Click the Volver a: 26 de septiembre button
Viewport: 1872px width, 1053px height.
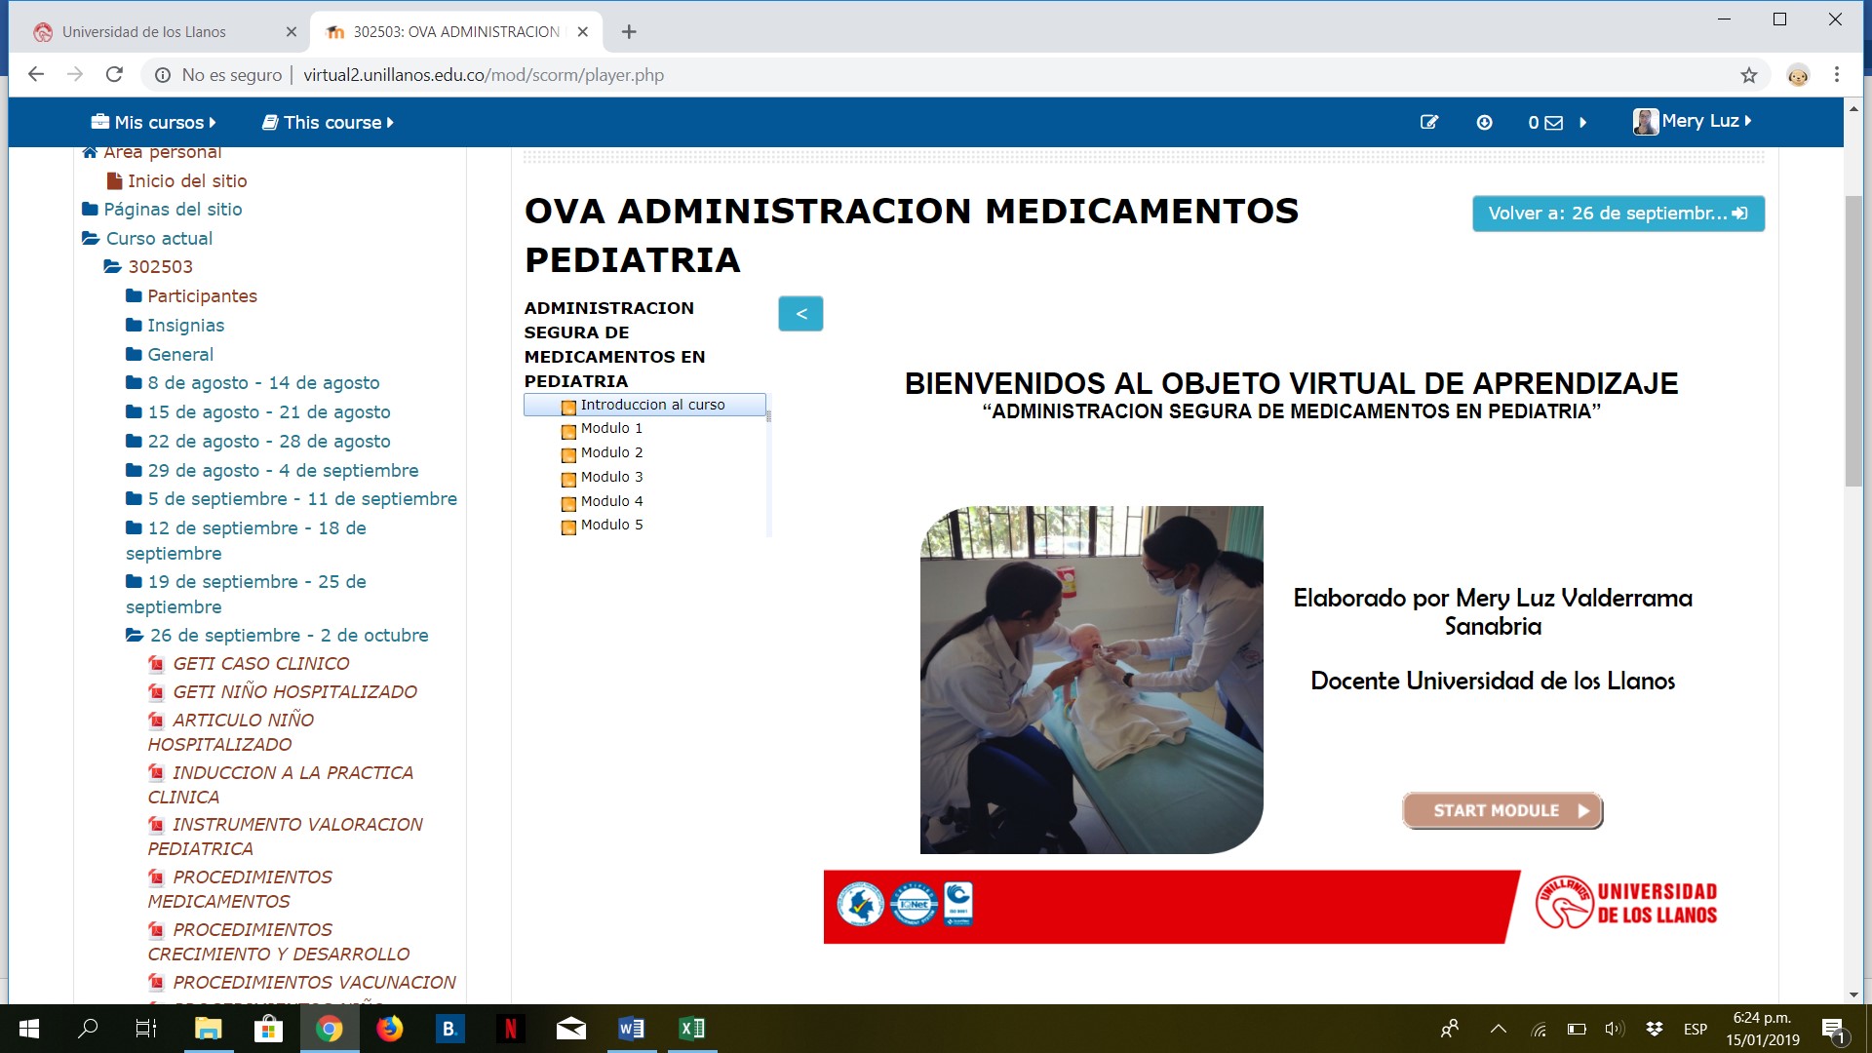click(1617, 214)
